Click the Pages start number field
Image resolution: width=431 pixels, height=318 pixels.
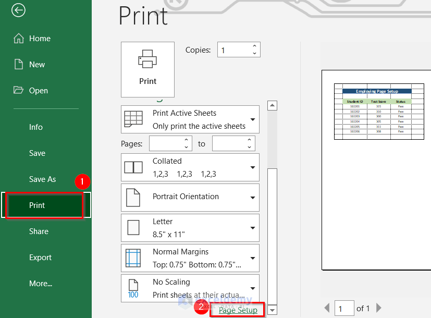[167, 143]
